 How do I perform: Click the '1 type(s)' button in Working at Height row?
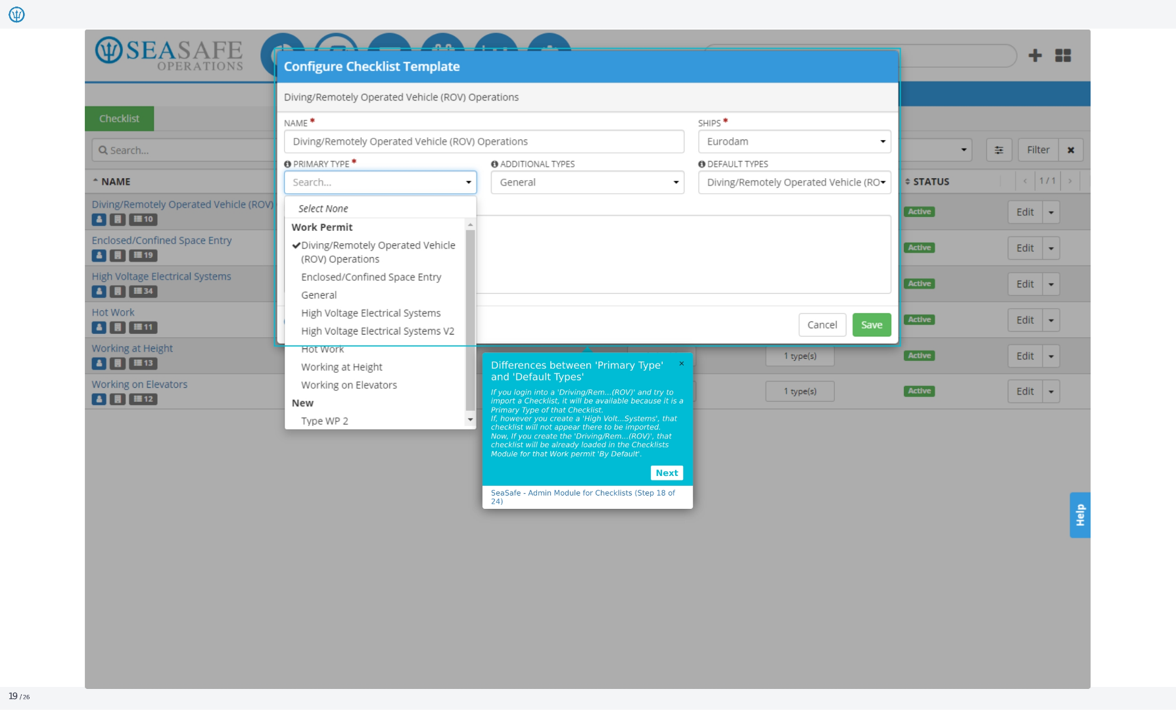point(800,356)
